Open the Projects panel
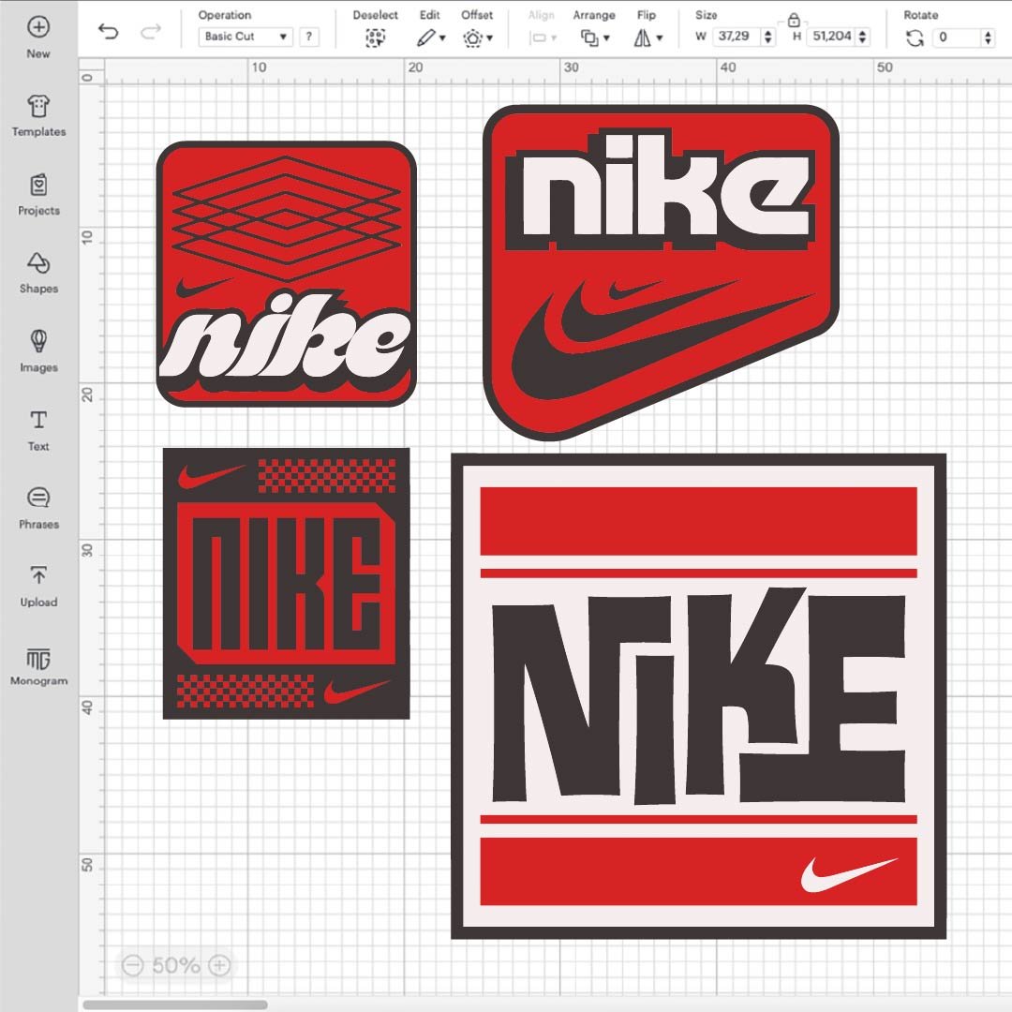Screen dimensions: 1012x1012 (38, 194)
